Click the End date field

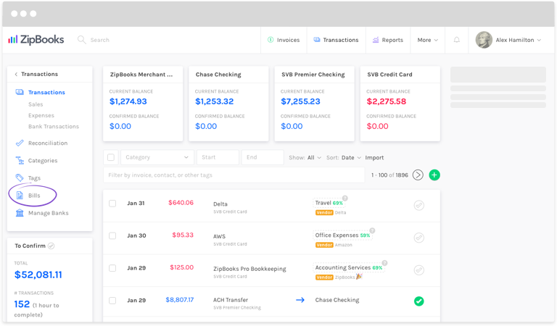click(263, 157)
